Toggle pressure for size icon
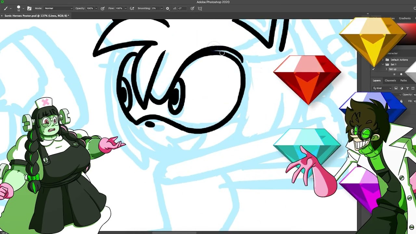Screen dimensions: 416x234 (192, 8)
